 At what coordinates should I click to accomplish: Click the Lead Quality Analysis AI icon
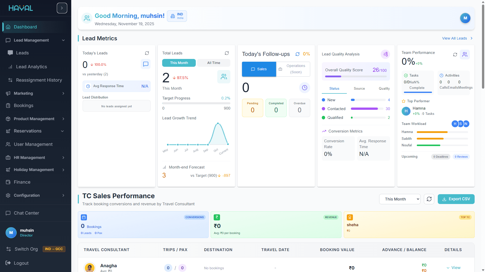tap(385, 54)
